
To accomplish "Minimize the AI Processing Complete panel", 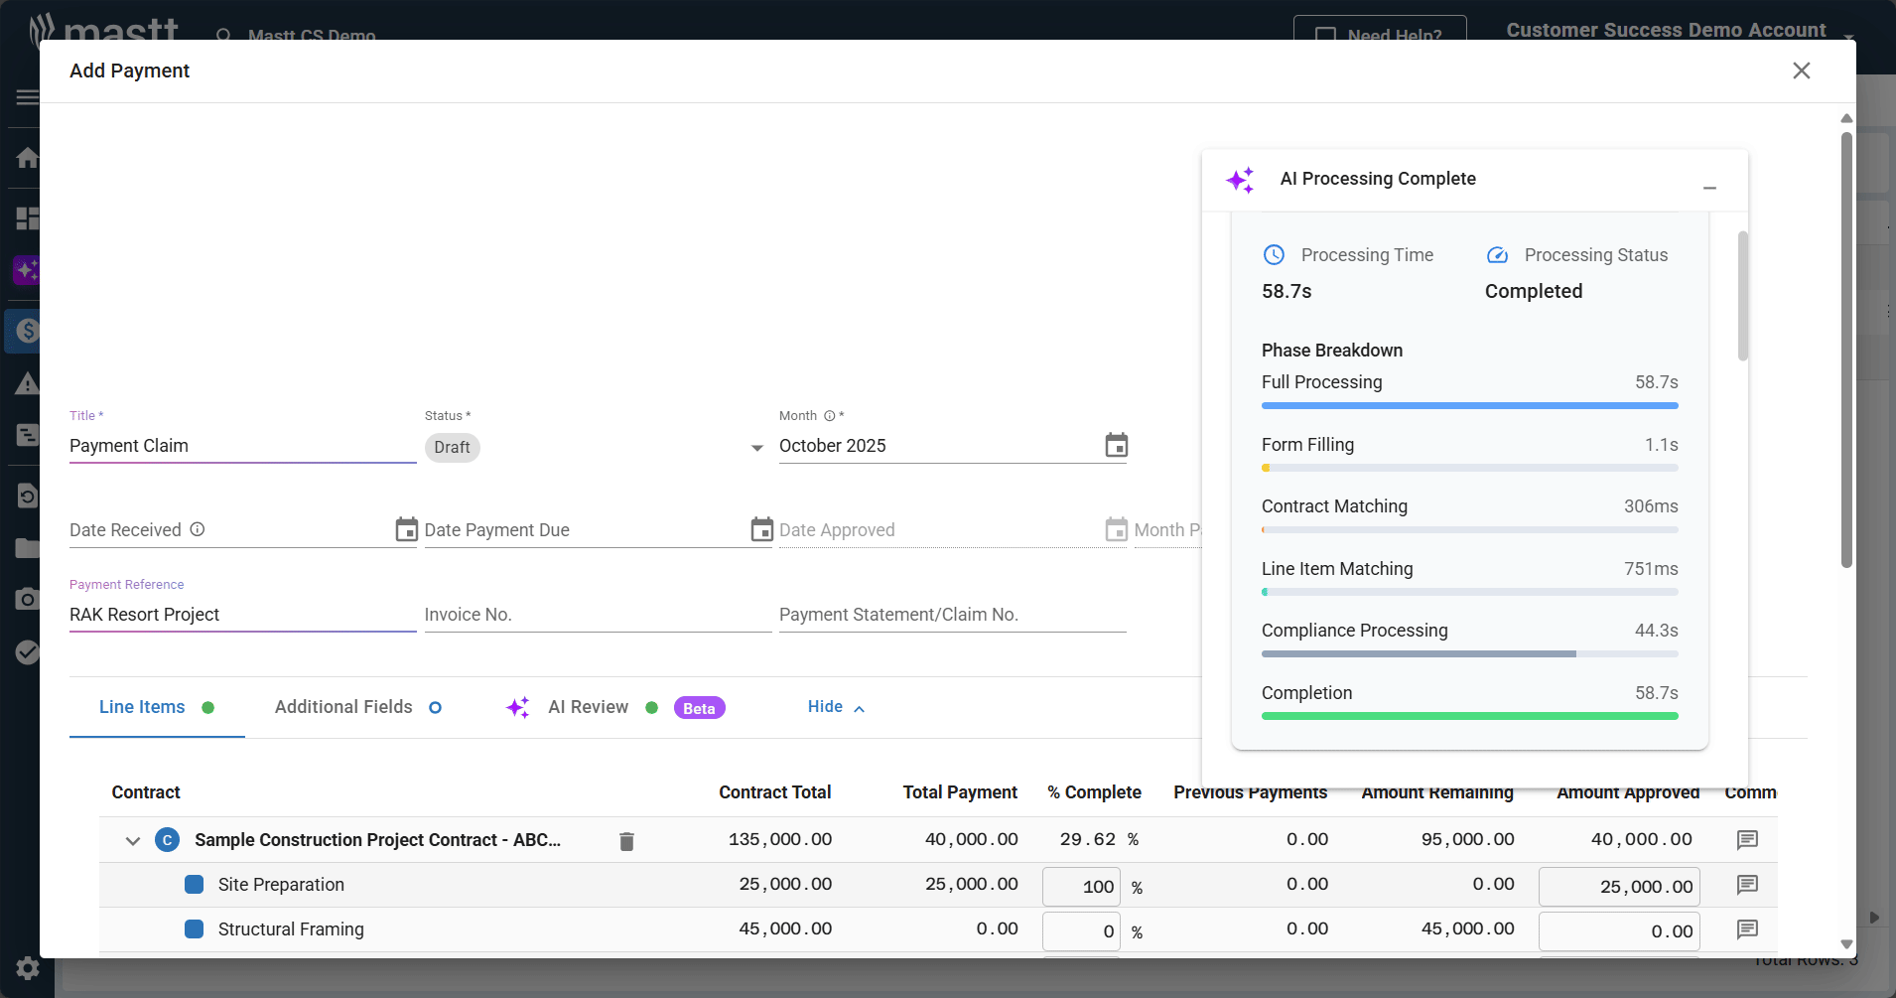I will click(x=1709, y=188).
